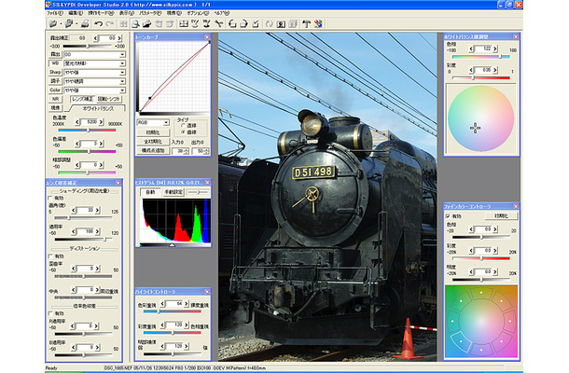Click the thumbnail grid view icon
The height and width of the screenshot is (373, 569).
click(x=123, y=24)
